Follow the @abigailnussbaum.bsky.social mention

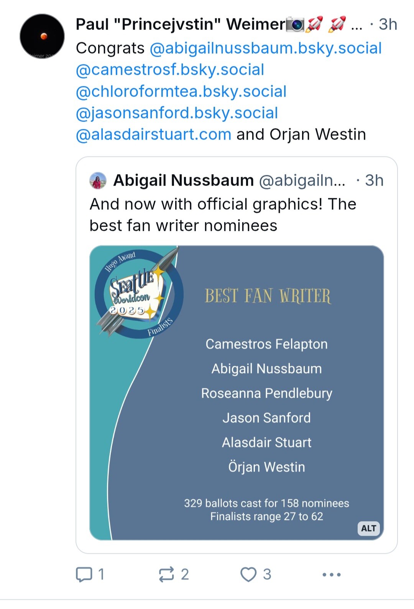point(266,48)
